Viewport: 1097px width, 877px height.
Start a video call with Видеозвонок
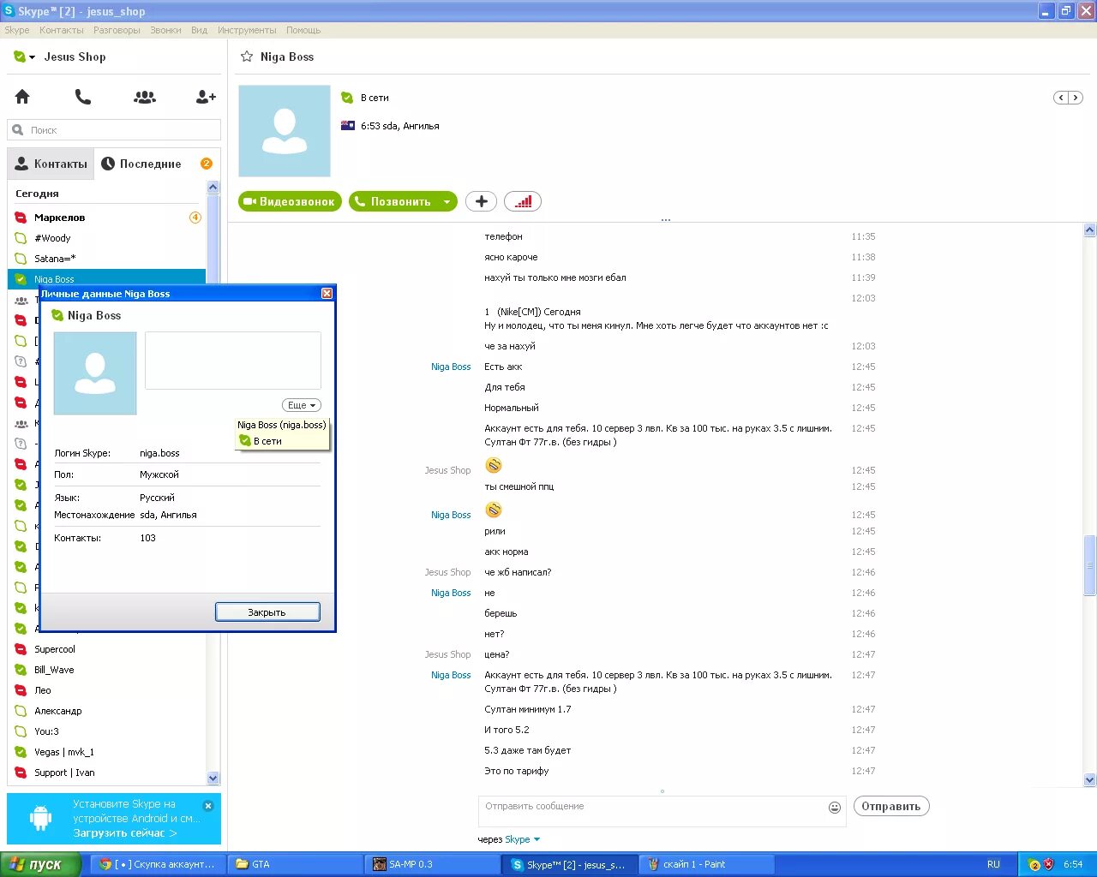(x=290, y=201)
